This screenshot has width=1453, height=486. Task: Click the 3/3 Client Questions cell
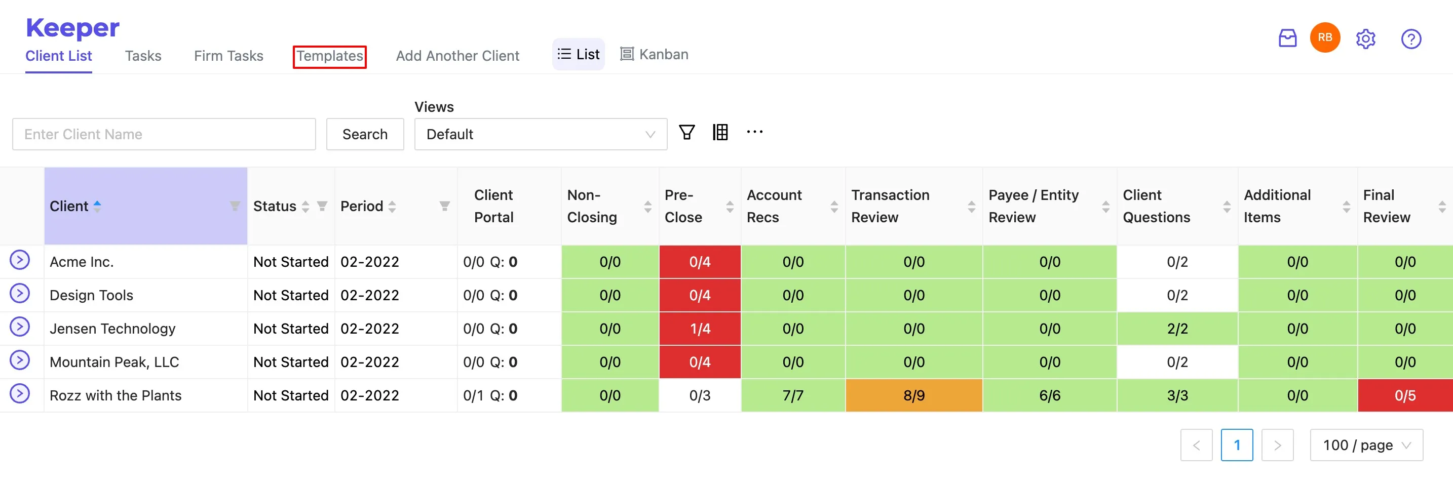pyautogui.click(x=1178, y=396)
